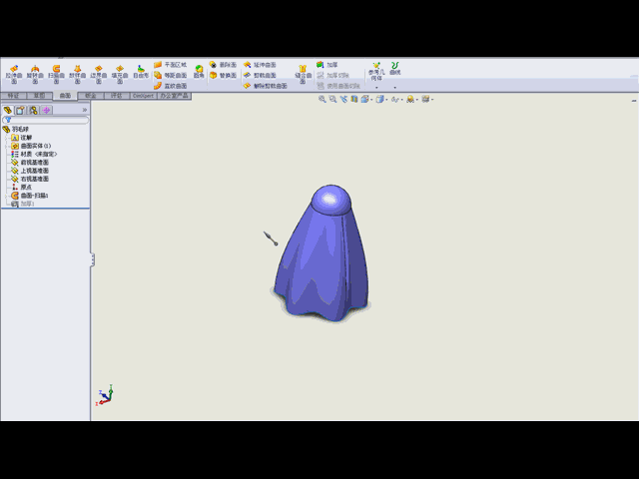Open the PropertyManager panel tab
The image size is (639, 479).
pyautogui.click(x=20, y=110)
